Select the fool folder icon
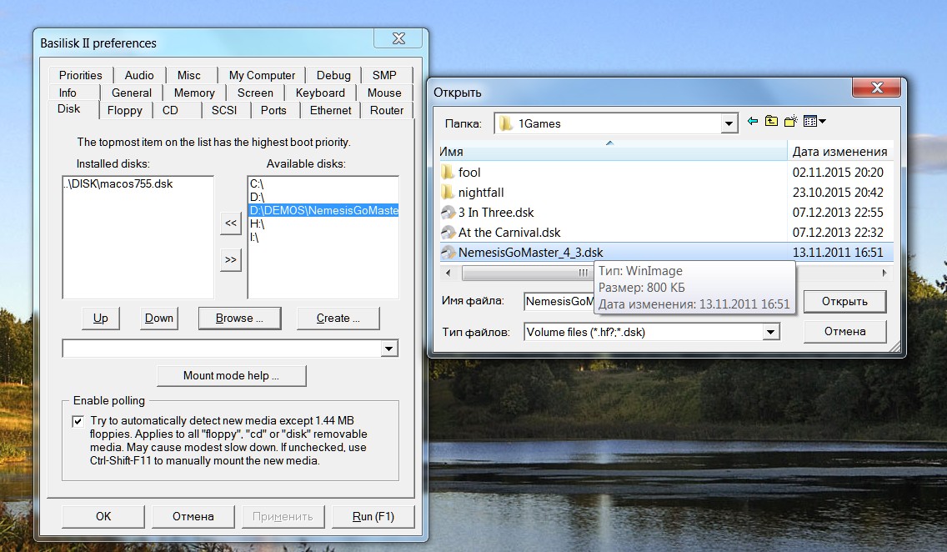Screen dimensions: 947x552 click(x=448, y=172)
